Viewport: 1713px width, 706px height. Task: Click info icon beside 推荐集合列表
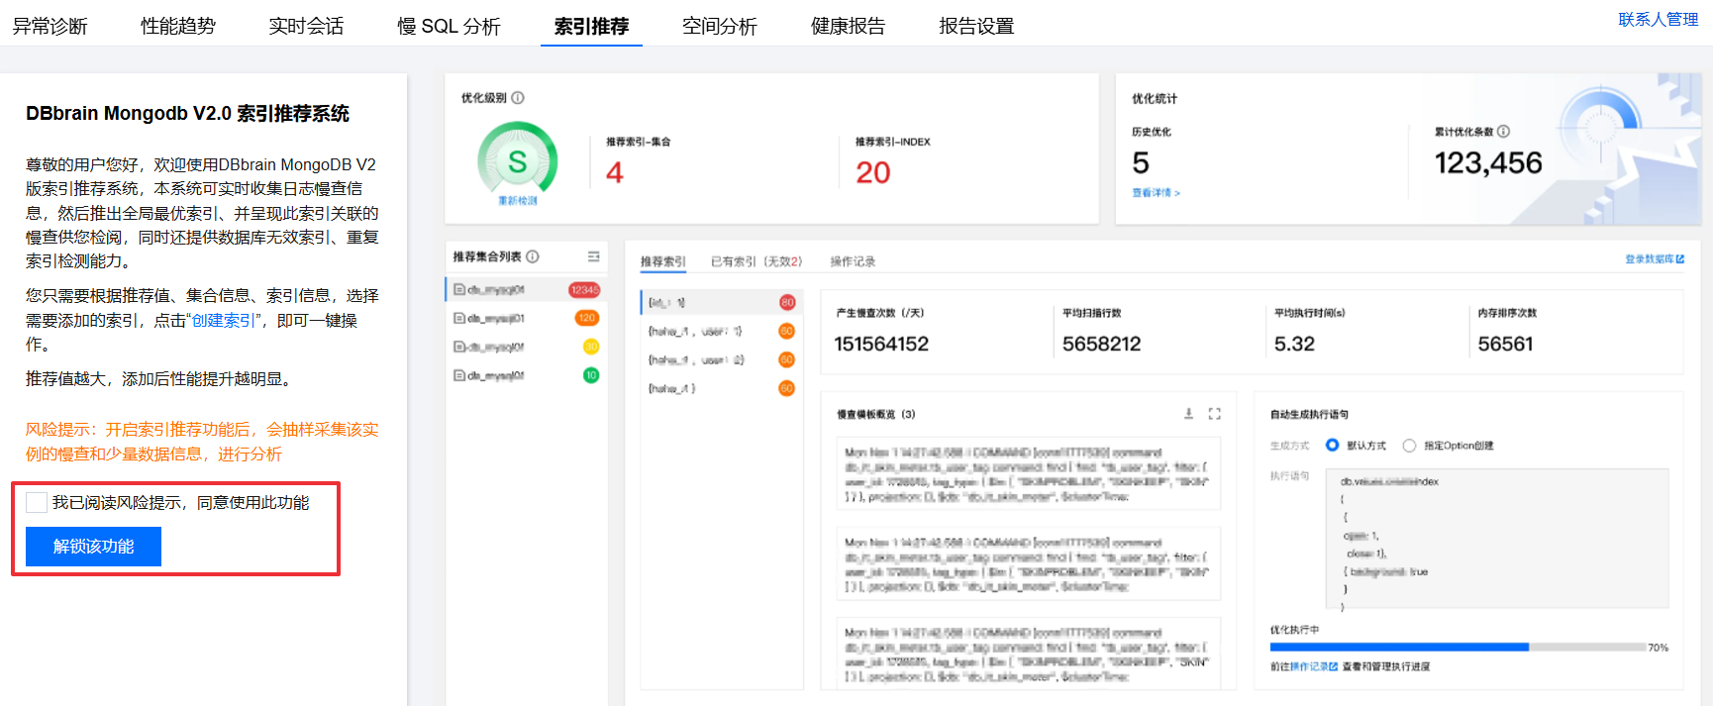coord(533,256)
